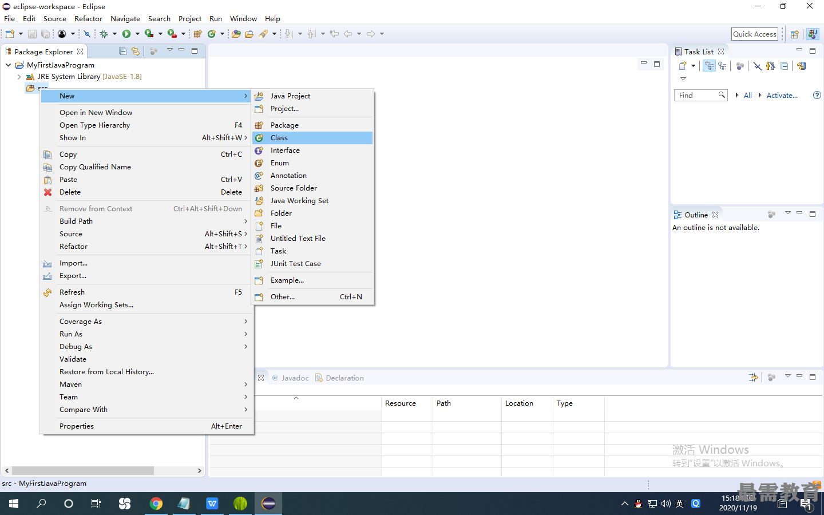Image resolution: width=824 pixels, height=515 pixels.
Task: Click the Skip All Breakpoints toolbar icon
Action: 87,34
